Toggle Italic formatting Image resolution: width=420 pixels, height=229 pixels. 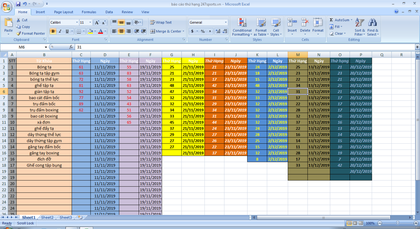[60, 31]
